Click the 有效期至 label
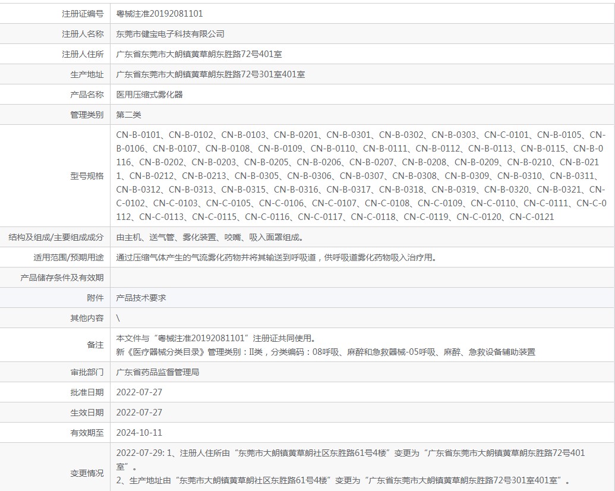The height and width of the screenshot is (491, 615). click(x=87, y=433)
